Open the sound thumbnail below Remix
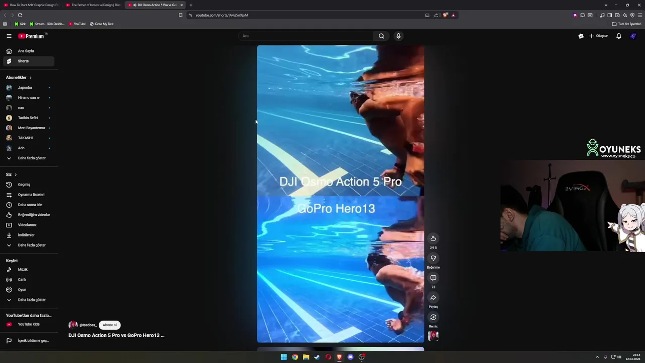The height and width of the screenshot is (363, 645). tap(433, 336)
